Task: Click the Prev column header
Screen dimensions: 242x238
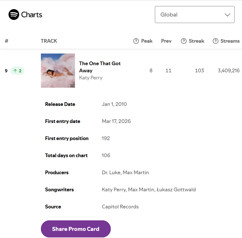Action: coord(166,41)
